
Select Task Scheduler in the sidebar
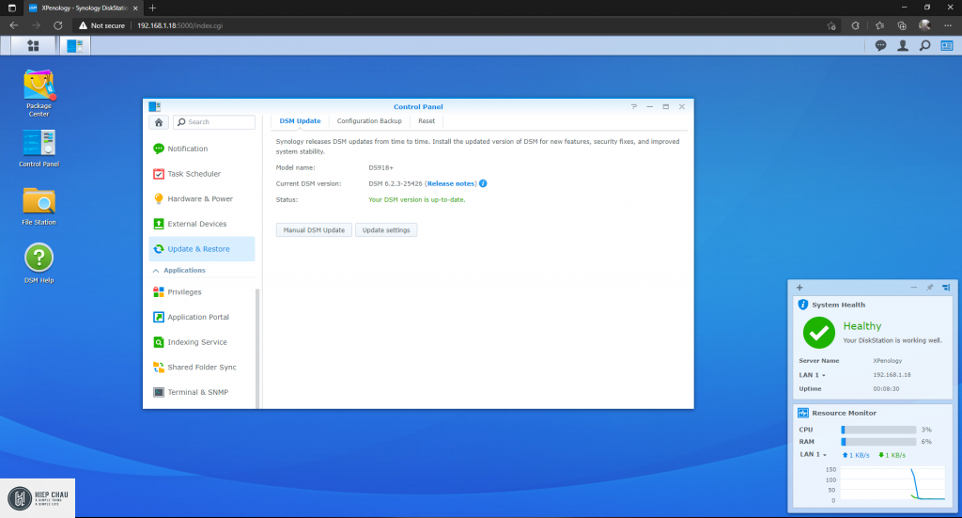pos(202,174)
